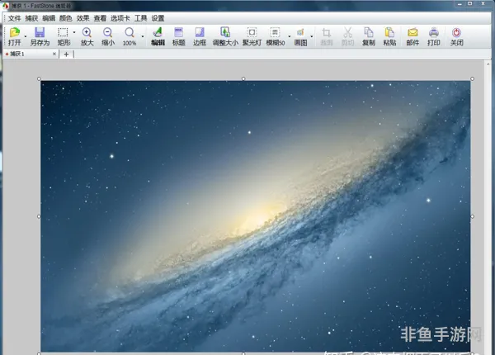The image size is (495, 355).
Task: Click the left-middle image resize handle
Action: click(x=39, y=216)
